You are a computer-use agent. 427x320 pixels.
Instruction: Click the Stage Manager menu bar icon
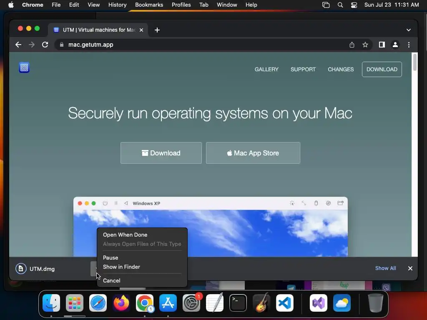pos(326,5)
